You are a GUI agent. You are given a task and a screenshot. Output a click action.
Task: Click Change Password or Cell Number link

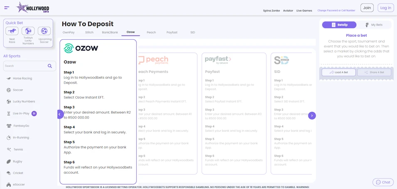336,11
